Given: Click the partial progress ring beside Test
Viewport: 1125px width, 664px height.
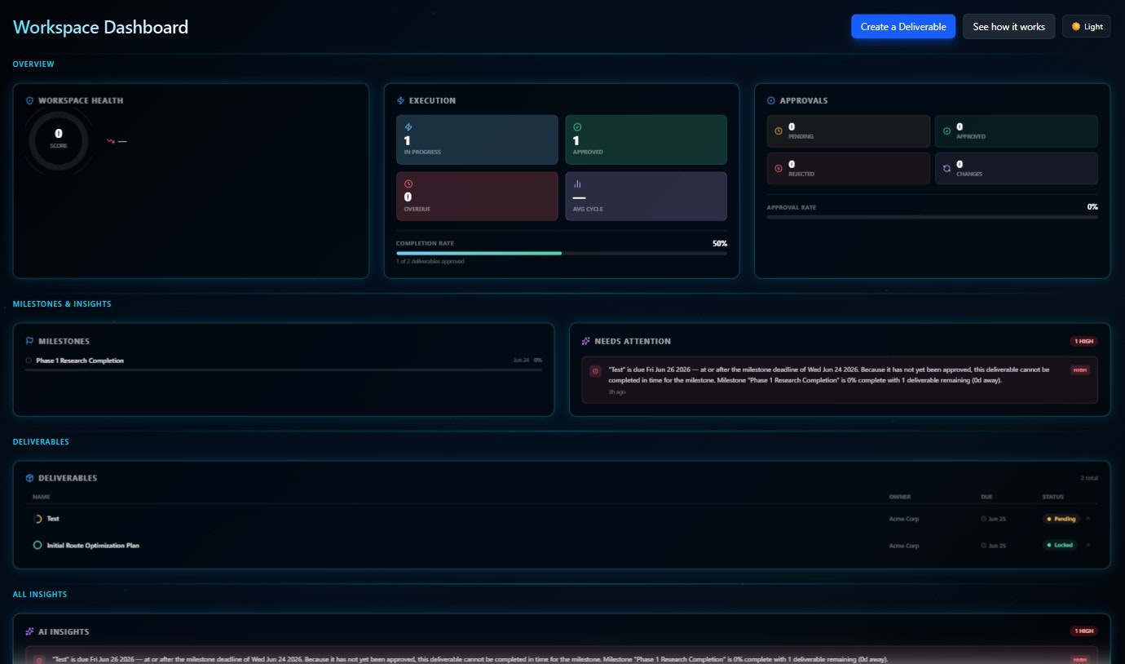Looking at the screenshot, I should 37,519.
